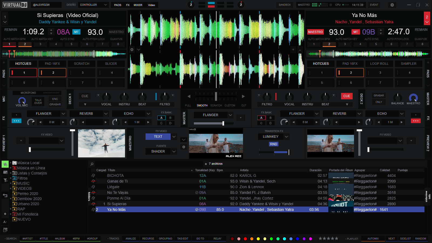
Task: Enable Talk Over for the microphone
Action: click(38, 102)
